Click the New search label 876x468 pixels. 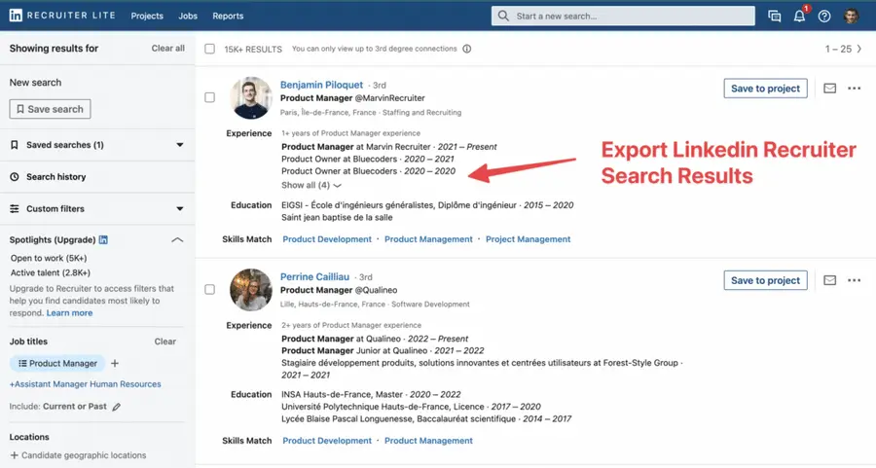35,82
